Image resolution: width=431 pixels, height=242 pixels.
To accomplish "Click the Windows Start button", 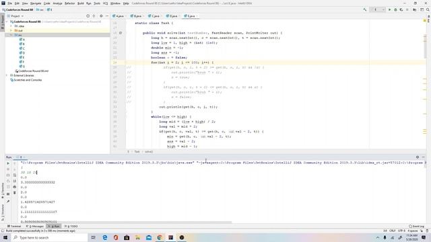I will 5,237.
